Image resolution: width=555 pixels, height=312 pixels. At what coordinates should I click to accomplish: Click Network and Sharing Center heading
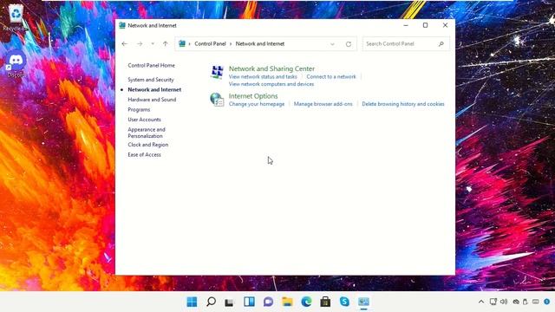(x=271, y=68)
